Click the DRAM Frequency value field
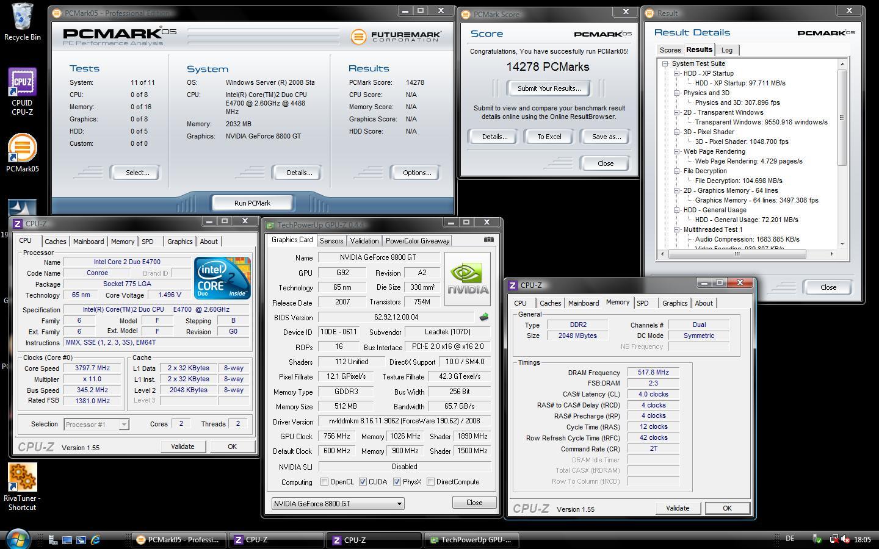 [x=653, y=372]
